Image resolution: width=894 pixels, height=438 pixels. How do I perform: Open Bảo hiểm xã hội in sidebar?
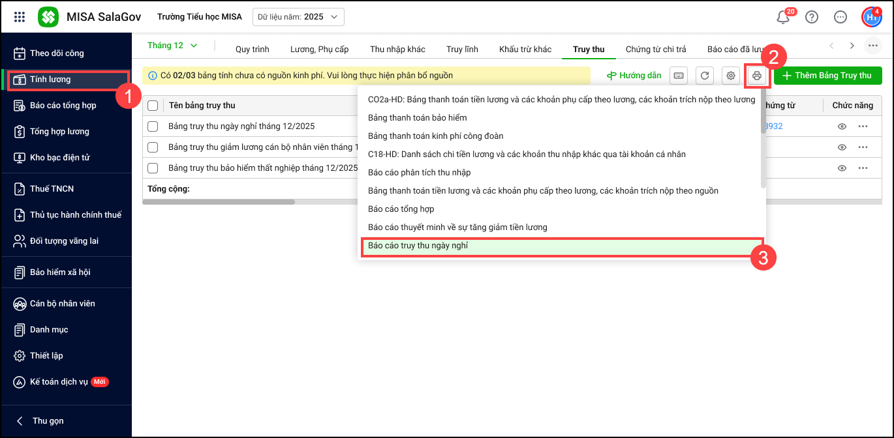click(60, 272)
